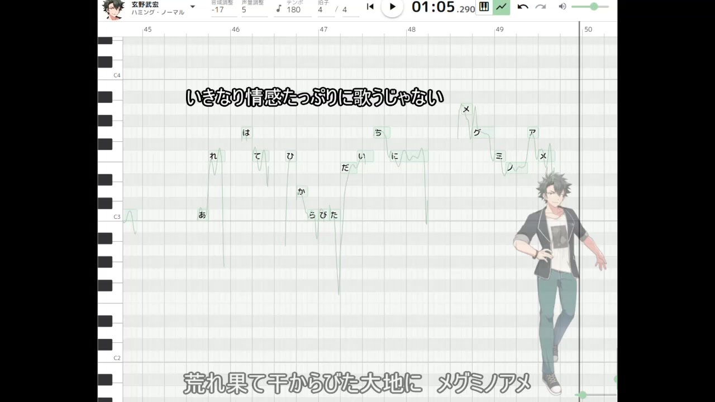Click measure 45 on the ruler
The width and height of the screenshot is (715, 402).
(147, 29)
